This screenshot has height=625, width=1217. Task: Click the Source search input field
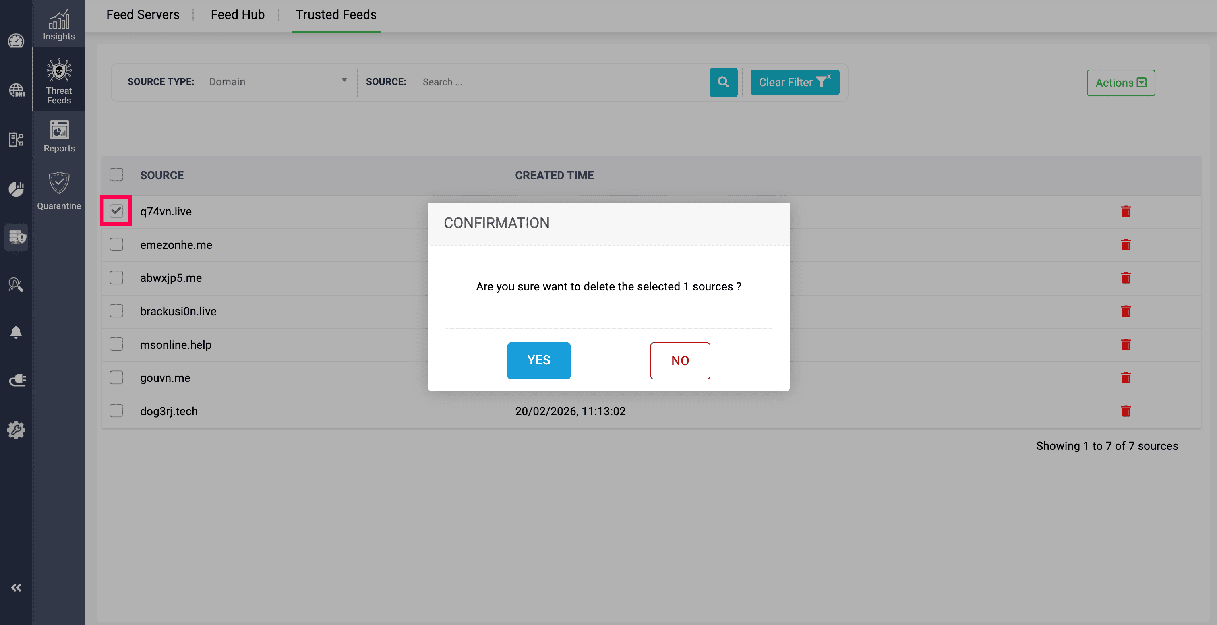[562, 82]
